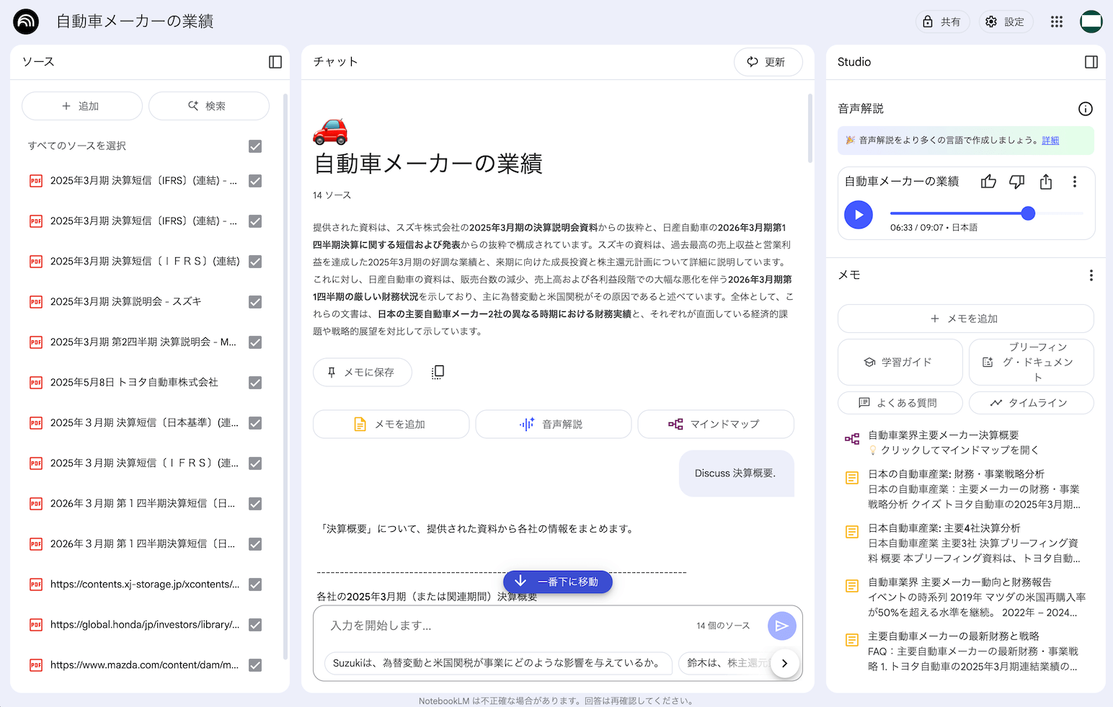Screen dimensions: 1113x707
Task: Generate 音声解説 from chat button
Action: click(x=554, y=424)
